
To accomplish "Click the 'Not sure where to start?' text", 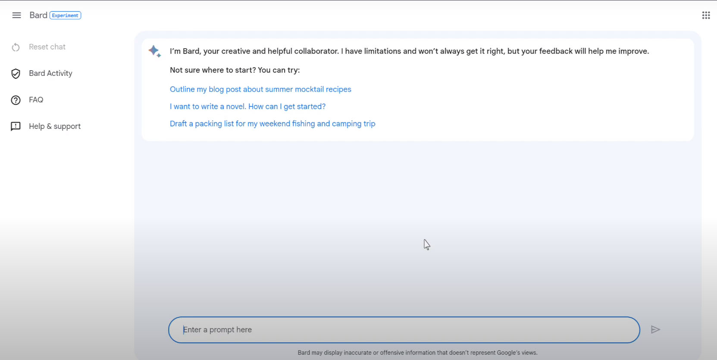I will pos(235,70).
